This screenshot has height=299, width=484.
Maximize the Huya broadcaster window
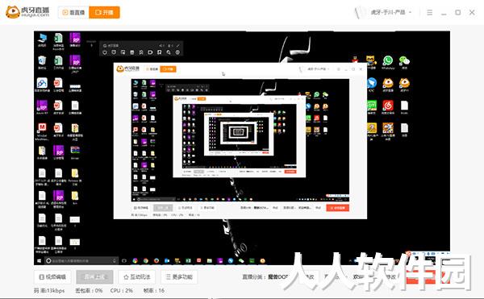tap(457, 12)
